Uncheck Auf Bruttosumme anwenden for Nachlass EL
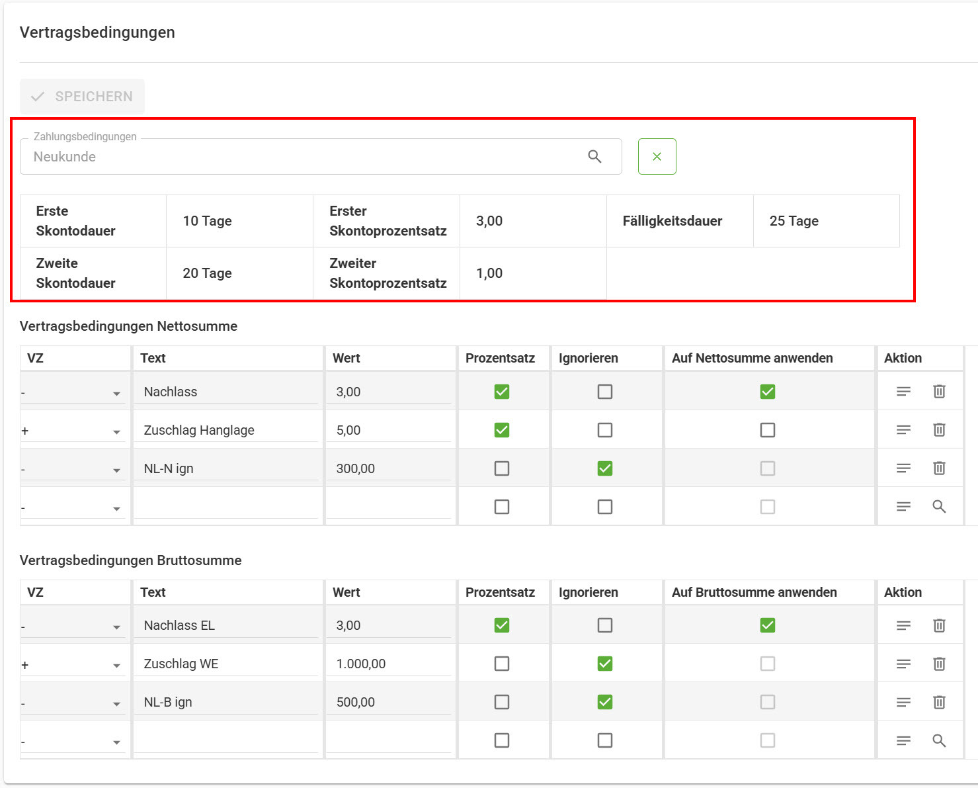978x788 pixels. (768, 625)
